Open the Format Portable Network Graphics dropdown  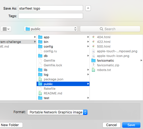point(57,112)
